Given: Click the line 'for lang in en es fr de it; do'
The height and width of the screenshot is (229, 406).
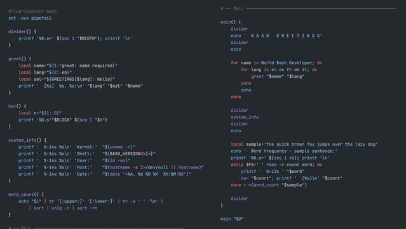Looking at the screenshot, I should pyautogui.click(x=279, y=70).
